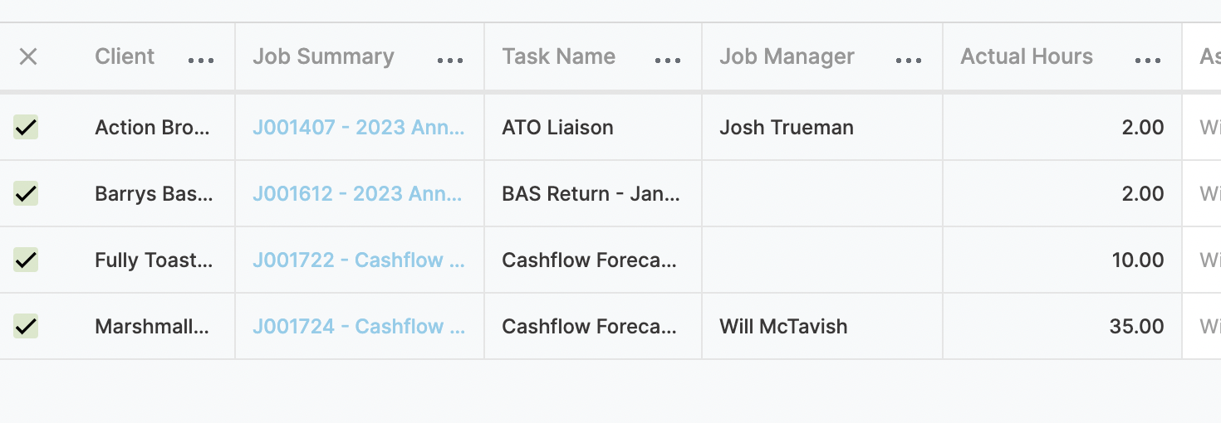Image resolution: width=1221 pixels, height=423 pixels.
Task: Open the Job Summary column options ellipsis
Action: click(450, 61)
